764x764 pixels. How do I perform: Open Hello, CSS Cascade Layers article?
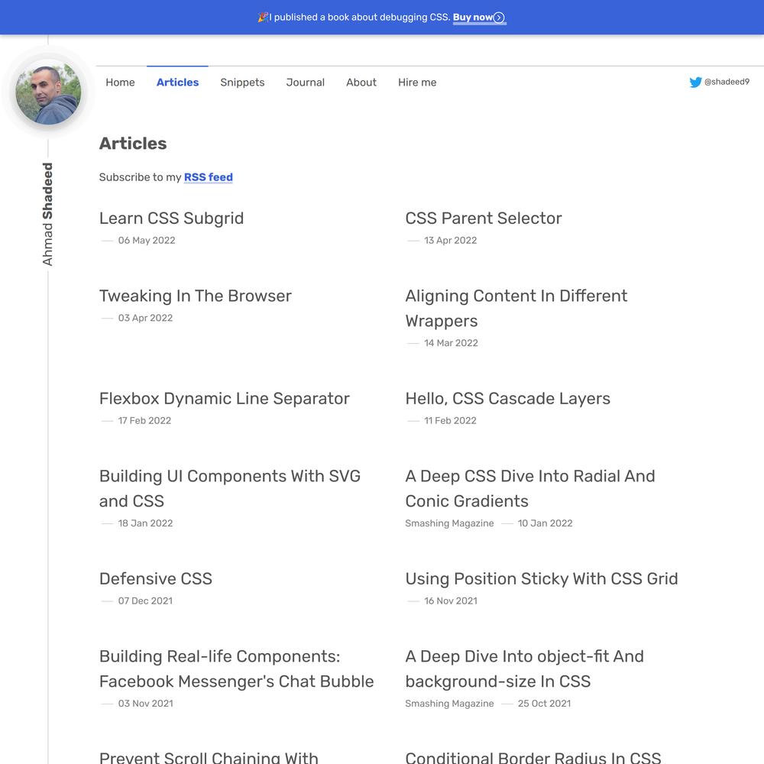coord(507,399)
